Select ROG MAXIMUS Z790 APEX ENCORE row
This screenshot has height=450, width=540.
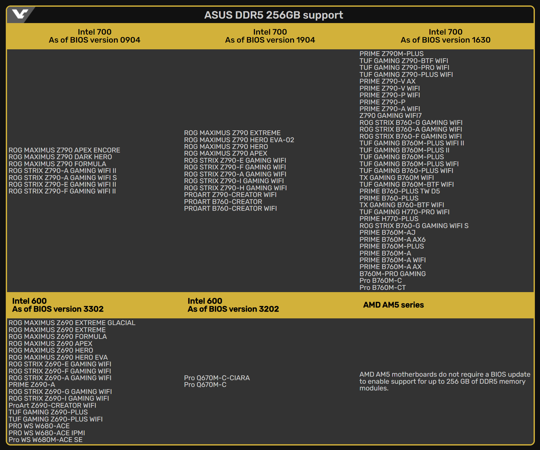click(x=64, y=150)
